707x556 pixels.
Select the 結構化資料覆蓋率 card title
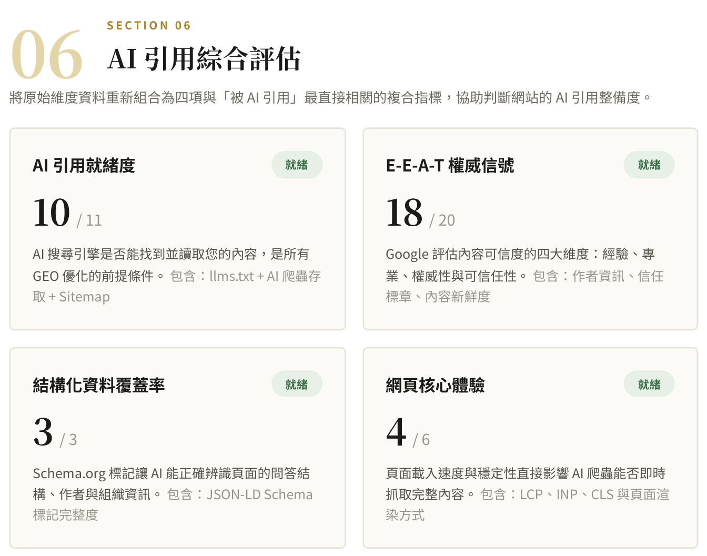(99, 385)
